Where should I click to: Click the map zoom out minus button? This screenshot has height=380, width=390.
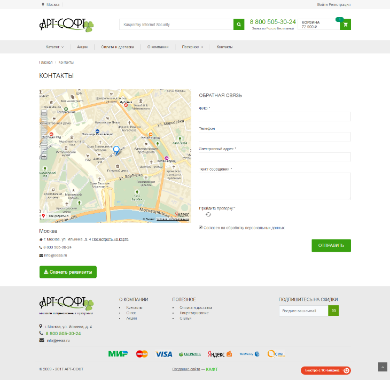tap(44, 113)
